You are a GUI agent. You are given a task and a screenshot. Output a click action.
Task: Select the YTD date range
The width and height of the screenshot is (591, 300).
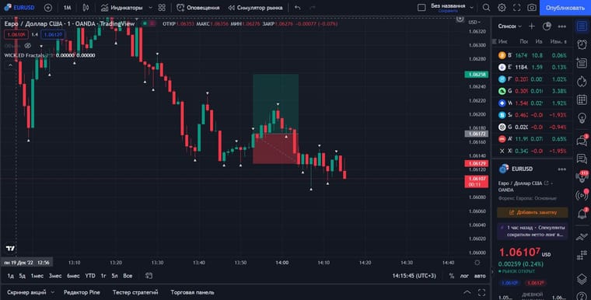(x=90, y=276)
